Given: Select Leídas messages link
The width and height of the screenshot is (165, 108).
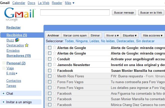Looking at the screenshot, I should [x=95, y=41].
